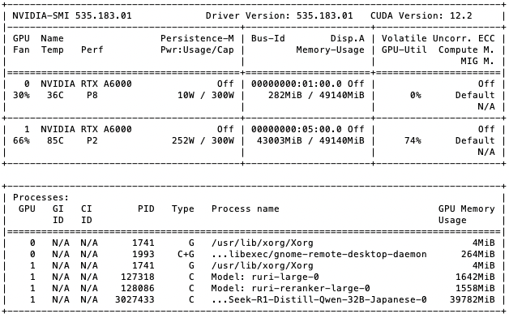Click the 30% fan speed value

(x=21, y=95)
